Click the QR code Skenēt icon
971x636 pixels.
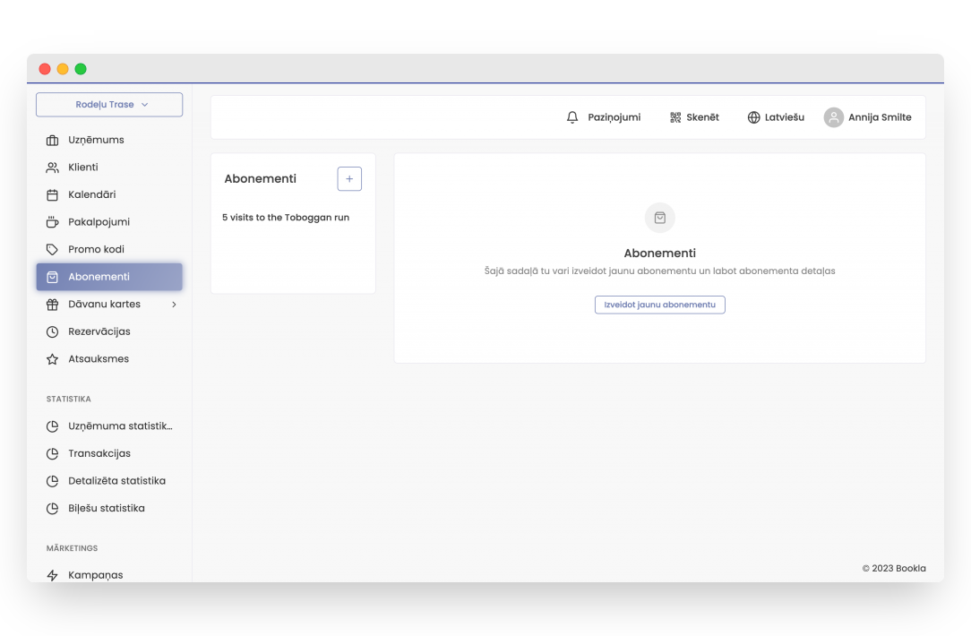click(675, 117)
